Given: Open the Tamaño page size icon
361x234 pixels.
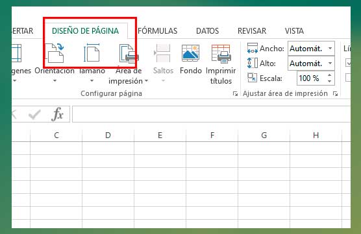Looking at the screenshot, I should click(x=92, y=53).
